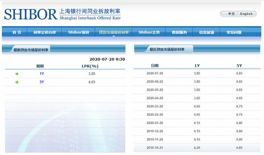This screenshot has height=155, width=264.
Task: Click the 1Y rate 4.15 for 2020-01-20
Action: click(197, 123)
